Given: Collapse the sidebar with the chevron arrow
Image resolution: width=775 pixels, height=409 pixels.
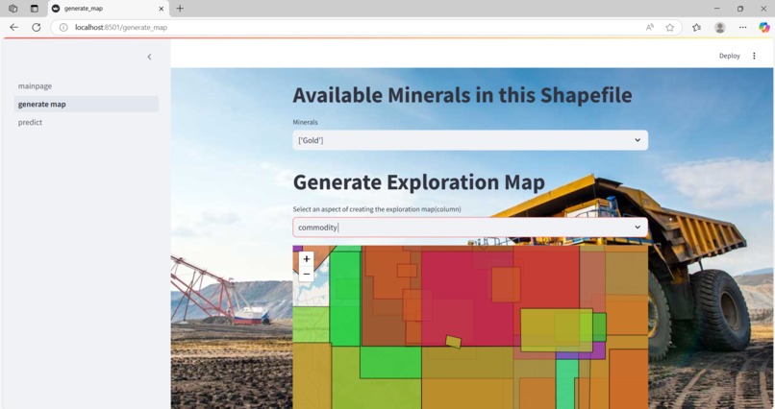Looking at the screenshot, I should tap(149, 57).
